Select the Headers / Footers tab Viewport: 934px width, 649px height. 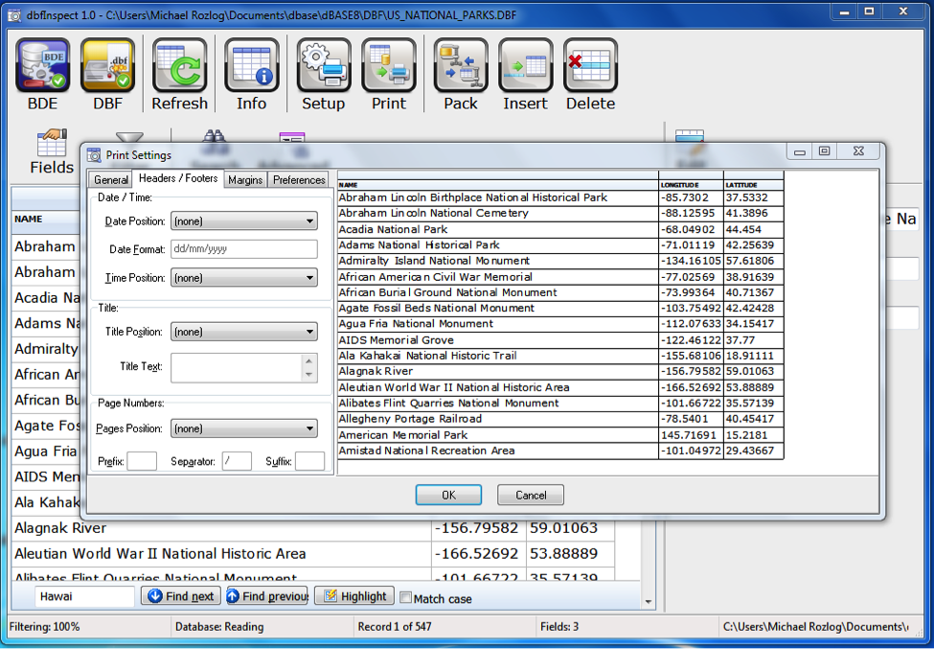coord(178,178)
